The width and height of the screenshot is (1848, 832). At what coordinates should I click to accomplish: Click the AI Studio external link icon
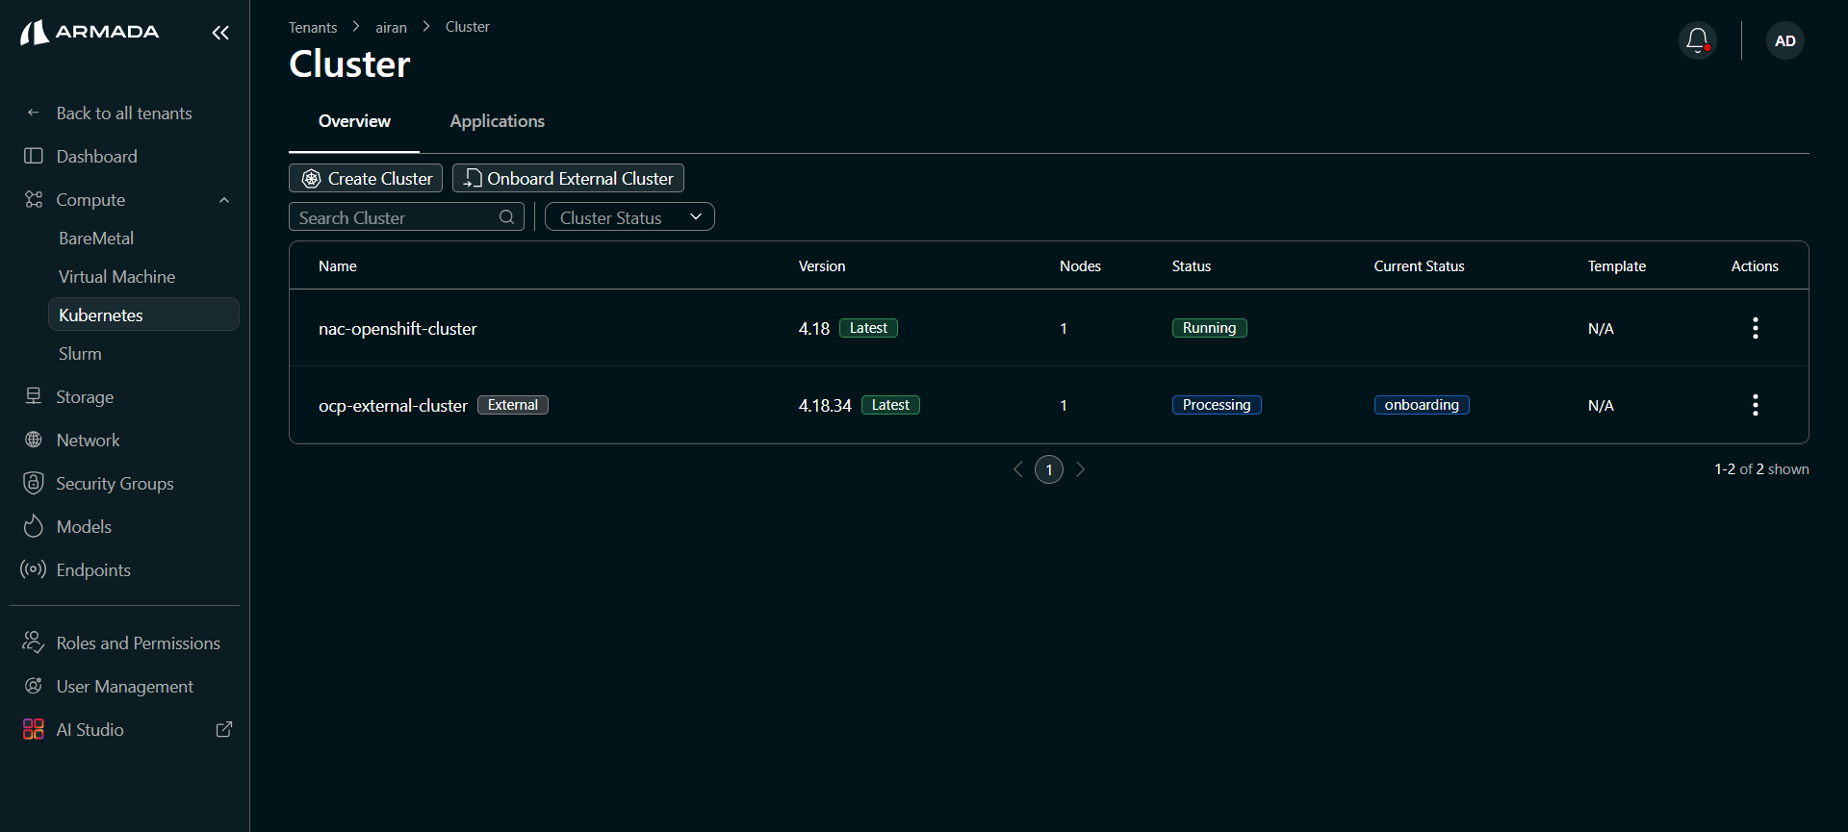pyautogui.click(x=224, y=729)
